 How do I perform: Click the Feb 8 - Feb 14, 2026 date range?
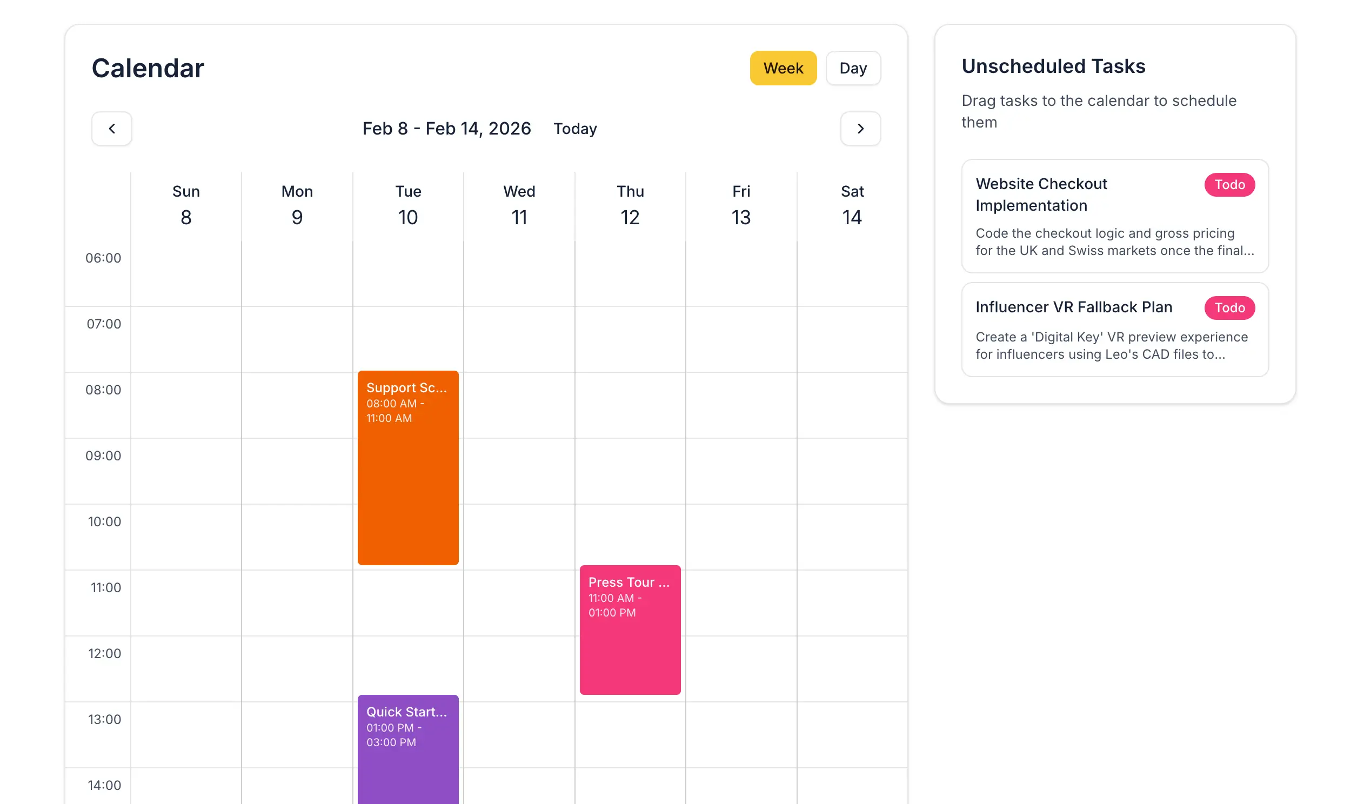[446, 129]
